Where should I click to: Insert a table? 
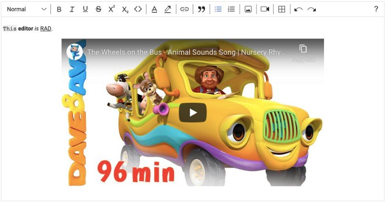282,9
